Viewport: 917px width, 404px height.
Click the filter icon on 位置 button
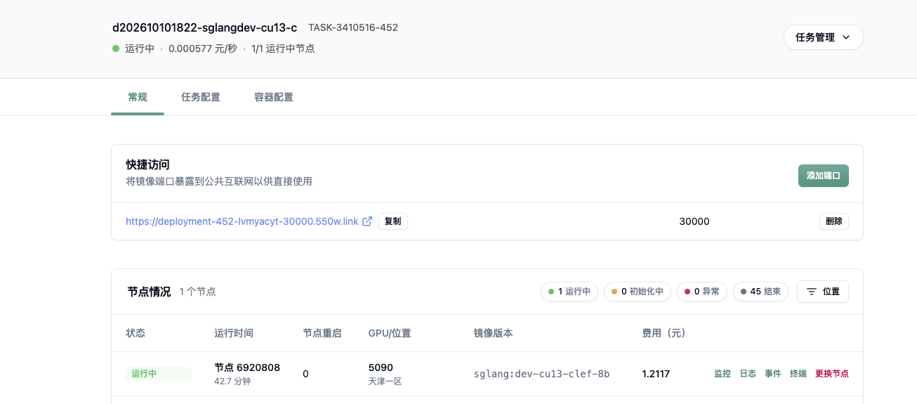point(811,292)
